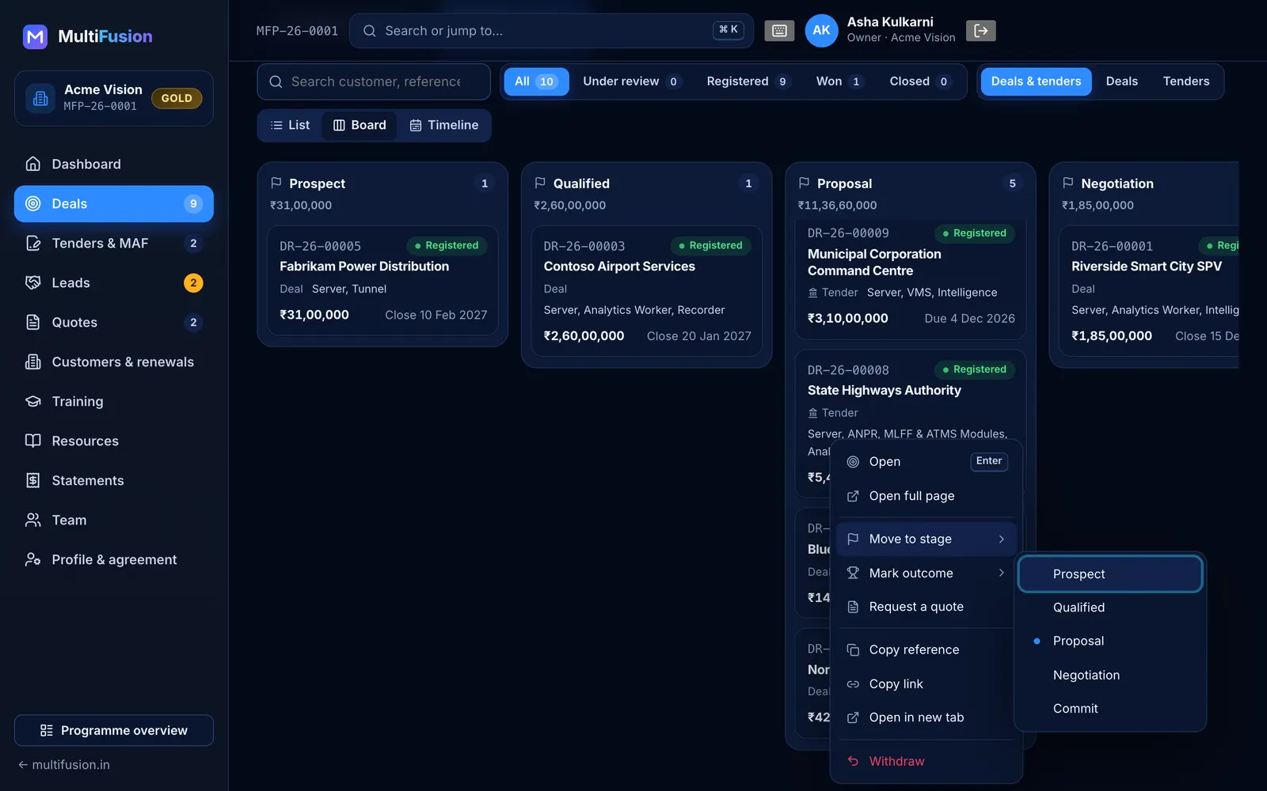The width and height of the screenshot is (1267, 791).
Task: Click the trophy icon of Mark outcome
Action: pyautogui.click(x=853, y=573)
